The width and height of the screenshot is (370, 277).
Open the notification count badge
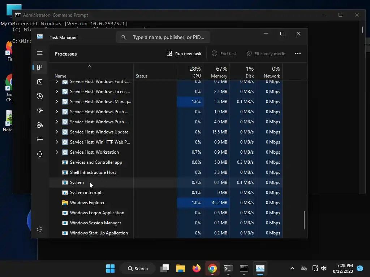360,268
